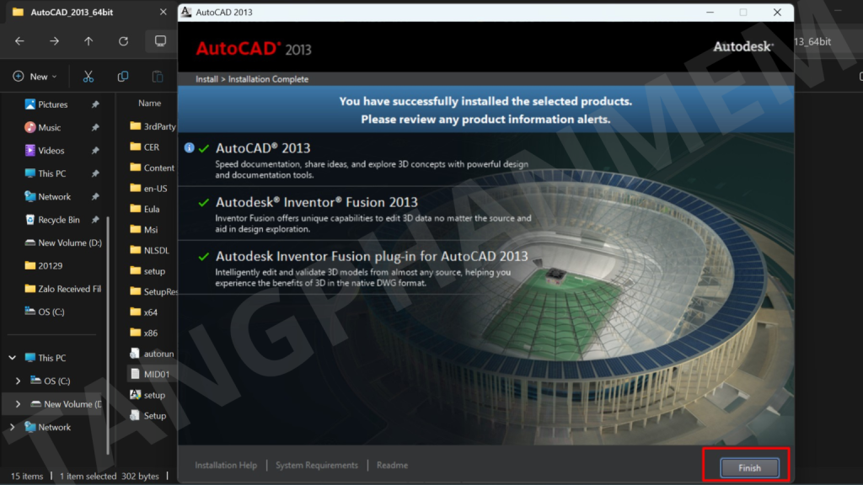863x485 pixels.
Task: Go up one folder level arrow
Action: pos(88,41)
